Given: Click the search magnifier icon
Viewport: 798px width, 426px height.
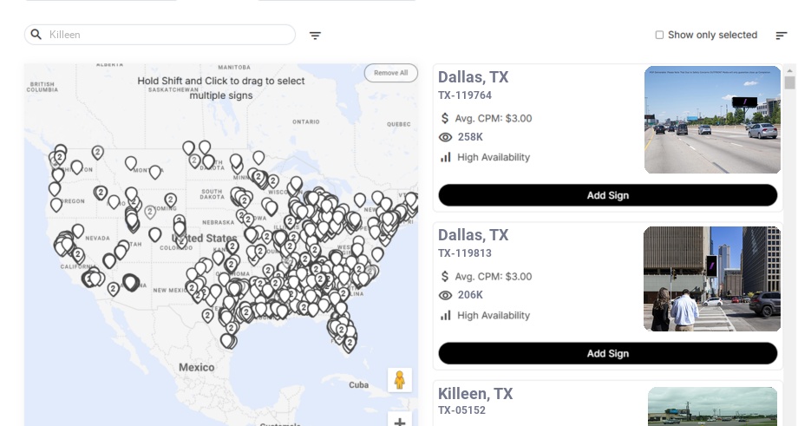Looking at the screenshot, I should pos(36,35).
